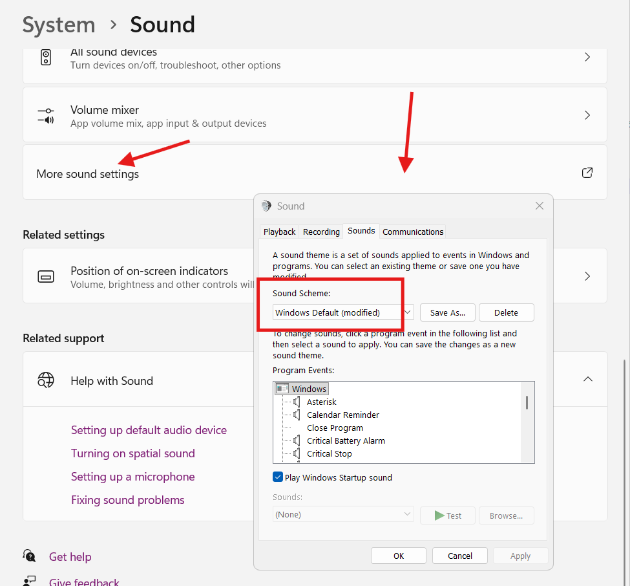
Task: Switch to the Playback tab
Action: (x=279, y=232)
